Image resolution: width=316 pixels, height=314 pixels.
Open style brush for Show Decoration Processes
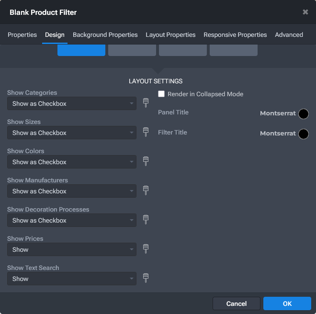click(x=146, y=220)
